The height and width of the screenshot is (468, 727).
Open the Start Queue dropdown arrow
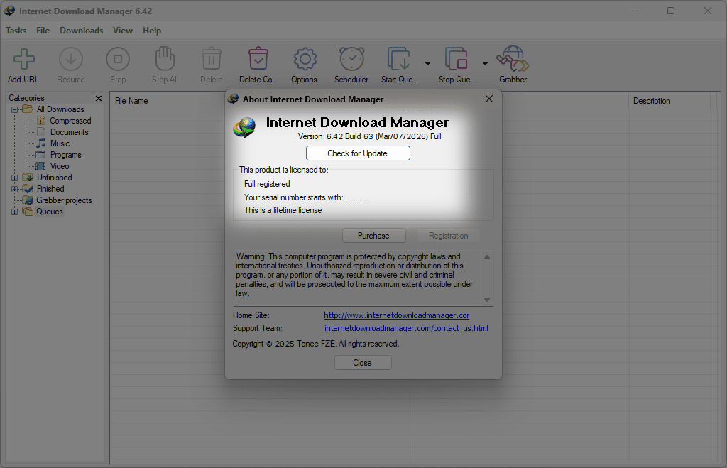(429, 65)
